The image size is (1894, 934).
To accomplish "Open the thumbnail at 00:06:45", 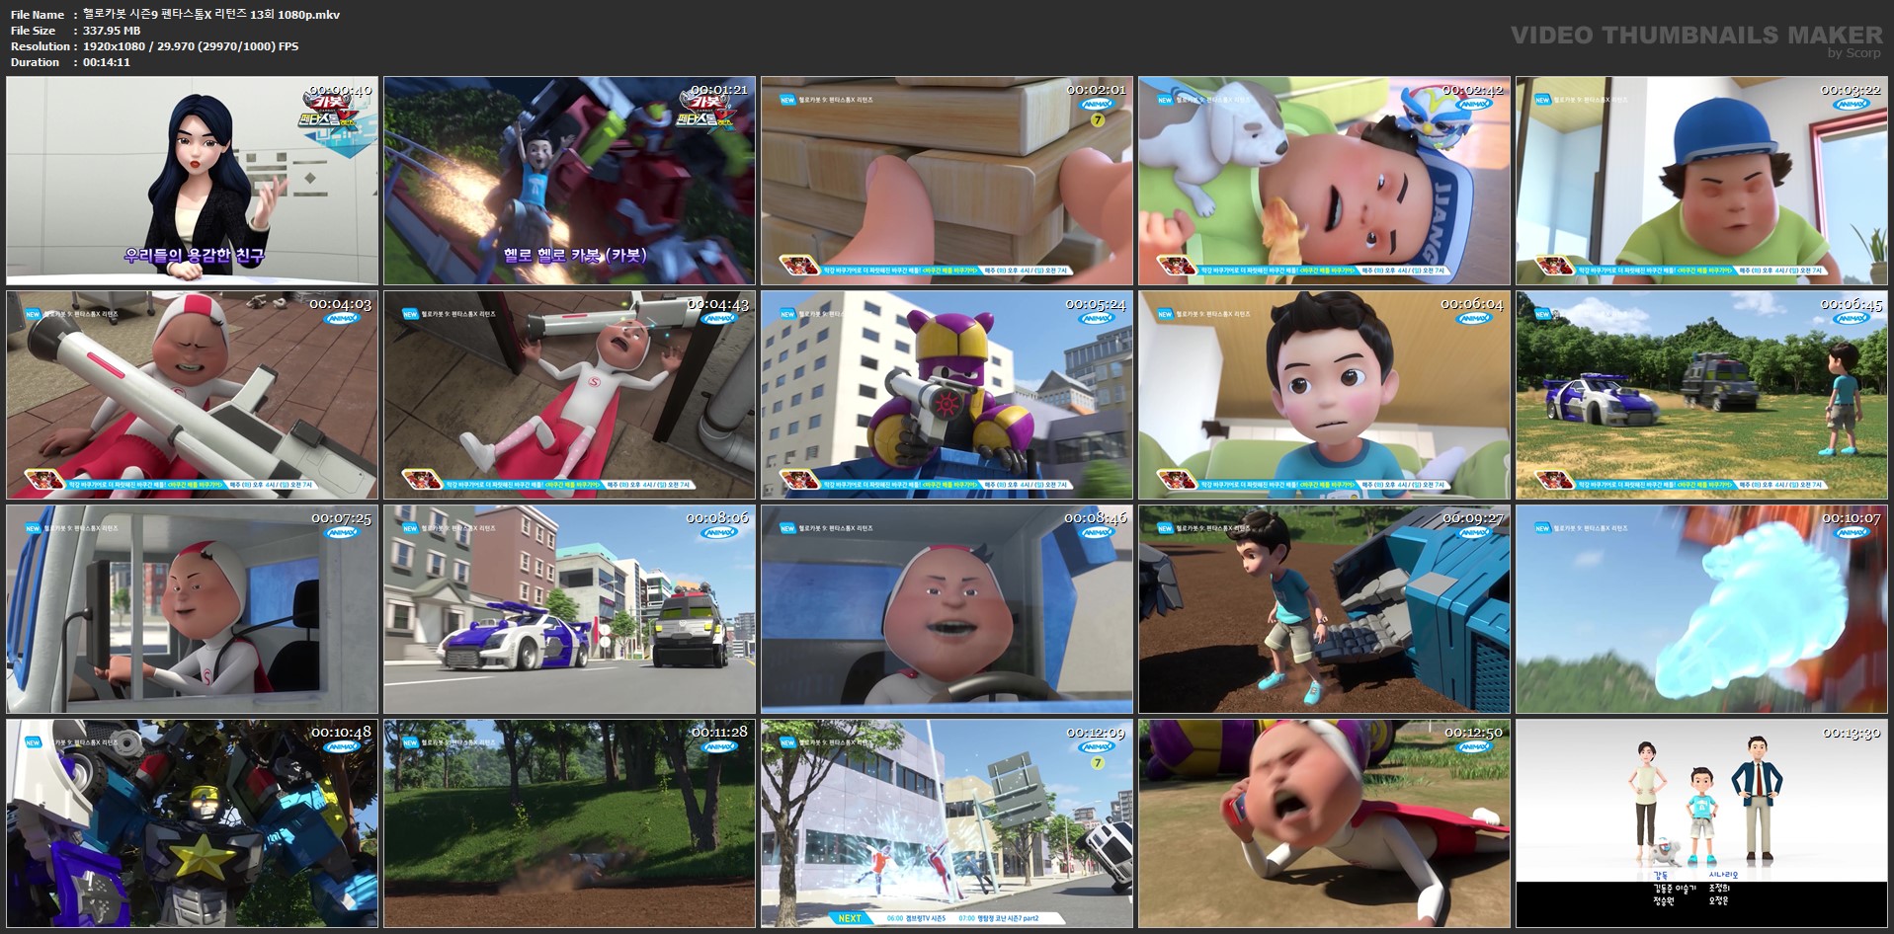I will point(1701,395).
